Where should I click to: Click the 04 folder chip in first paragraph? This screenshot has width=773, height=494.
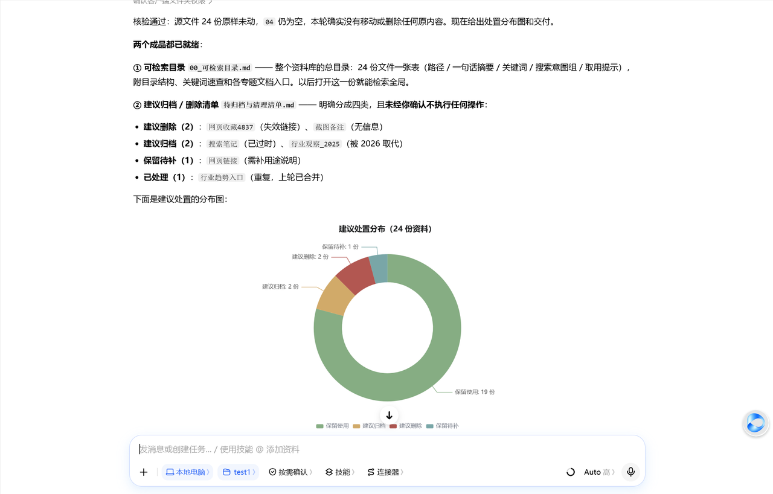(269, 22)
